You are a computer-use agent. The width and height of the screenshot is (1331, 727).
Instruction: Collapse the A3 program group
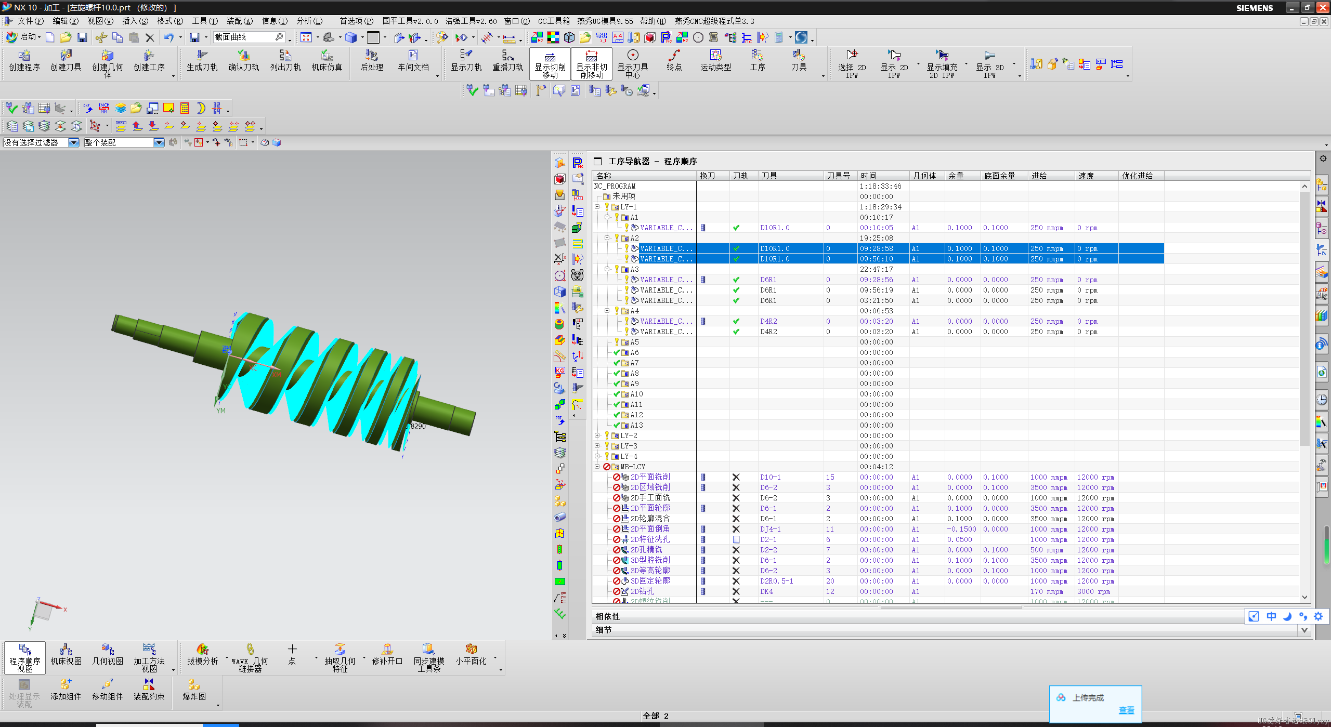click(607, 269)
